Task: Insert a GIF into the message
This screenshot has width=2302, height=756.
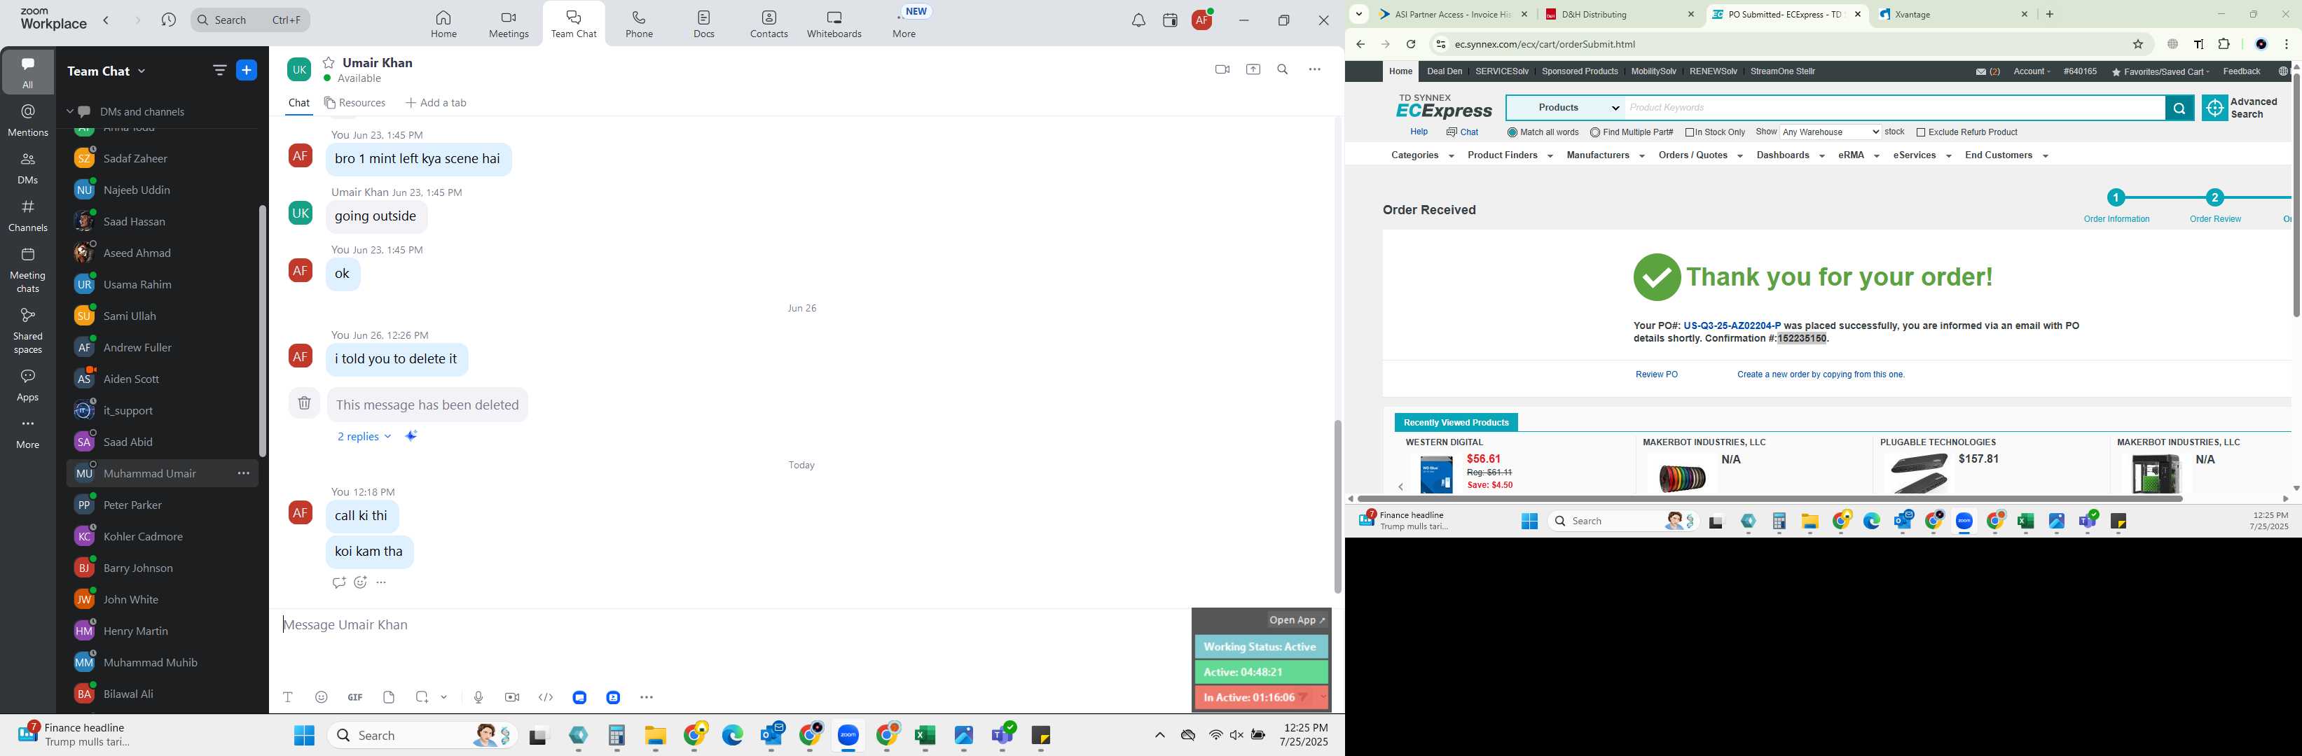Action: 354,697
